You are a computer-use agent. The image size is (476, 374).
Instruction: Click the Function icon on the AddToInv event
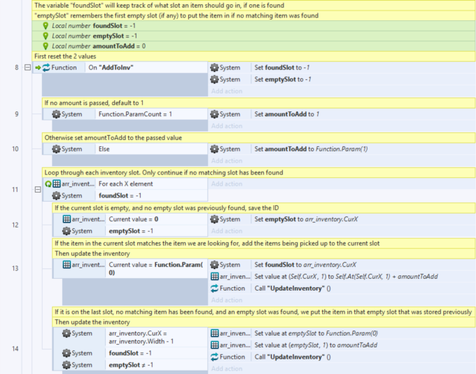pyautogui.click(x=46, y=68)
